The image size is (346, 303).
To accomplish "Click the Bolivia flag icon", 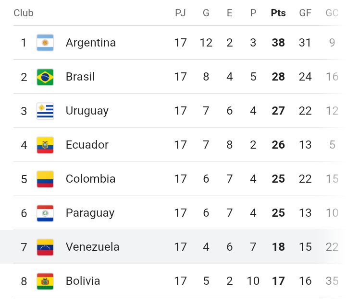I will click(x=45, y=281).
